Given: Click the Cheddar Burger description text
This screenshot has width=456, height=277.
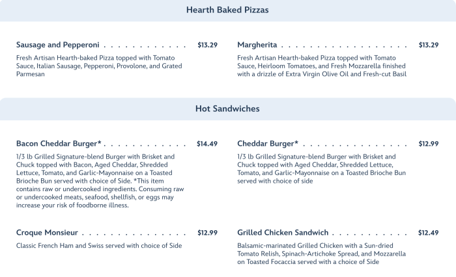Looking at the screenshot, I should [321, 168].
